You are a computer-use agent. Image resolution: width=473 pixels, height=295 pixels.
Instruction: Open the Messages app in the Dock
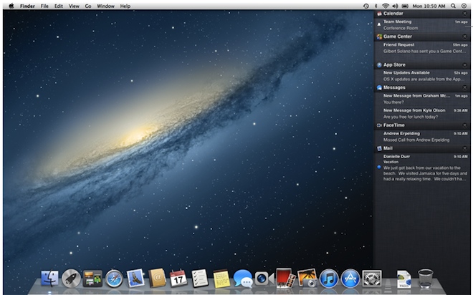(x=243, y=278)
